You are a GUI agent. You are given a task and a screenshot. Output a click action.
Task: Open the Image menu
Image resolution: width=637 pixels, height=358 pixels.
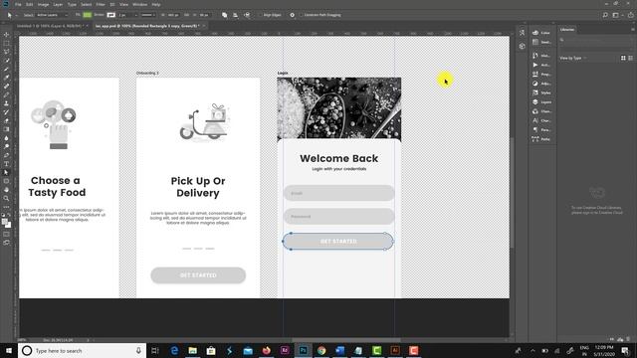[x=43, y=4]
